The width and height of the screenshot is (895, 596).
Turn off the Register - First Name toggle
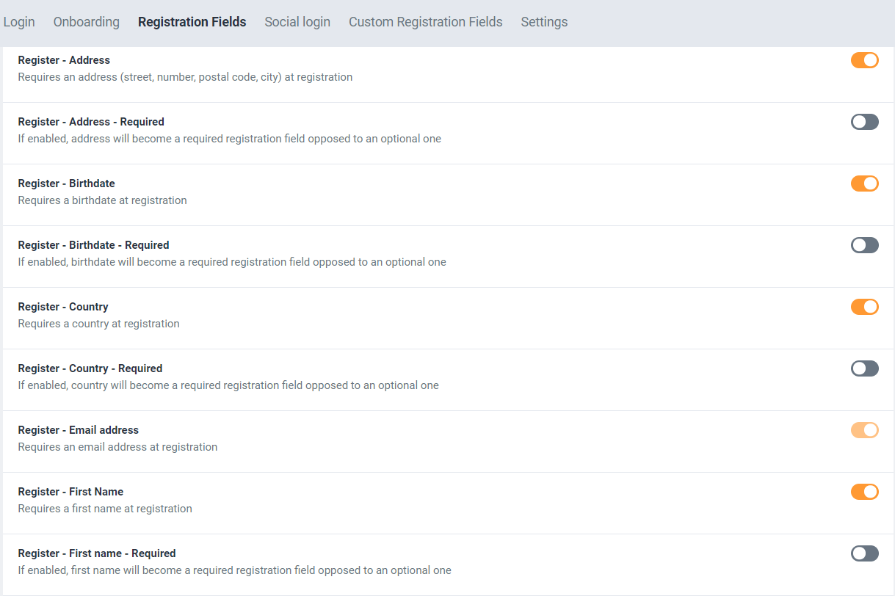coord(864,492)
